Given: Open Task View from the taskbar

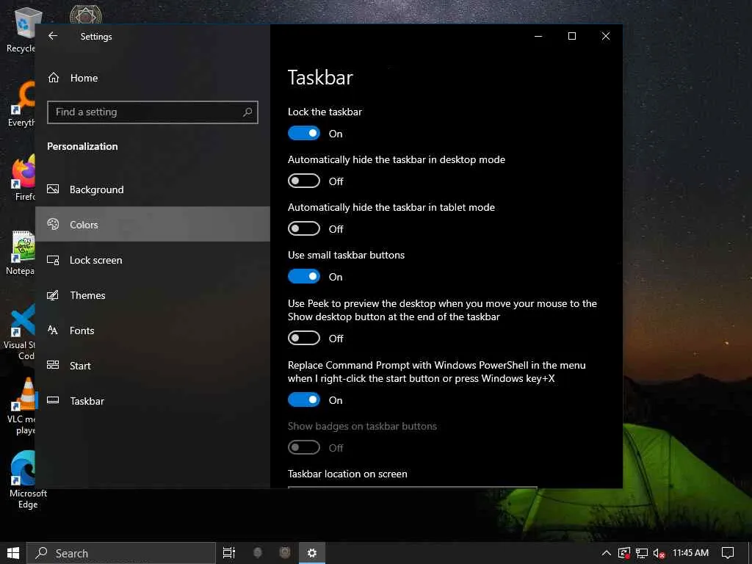Looking at the screenshot, I should point(229,553).
